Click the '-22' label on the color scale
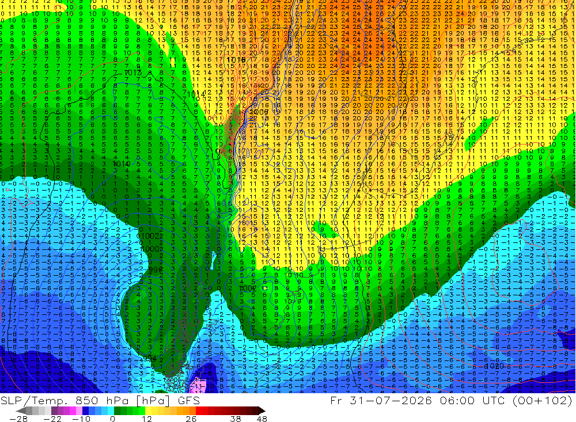This screenshot has width=576, height=422. point(52,419)
